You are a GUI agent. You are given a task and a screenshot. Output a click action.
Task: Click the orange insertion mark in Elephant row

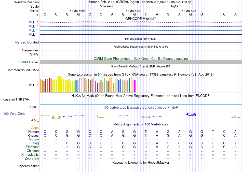point(197,147)
